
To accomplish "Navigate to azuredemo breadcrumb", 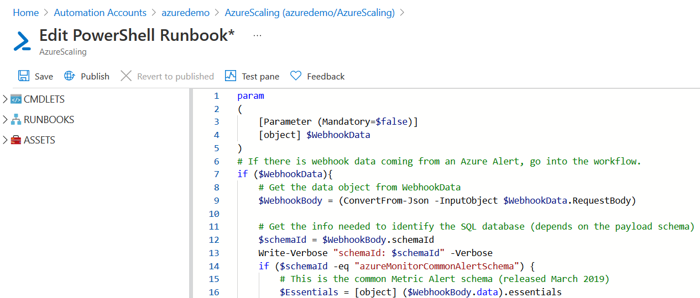I will coord(185,13).
